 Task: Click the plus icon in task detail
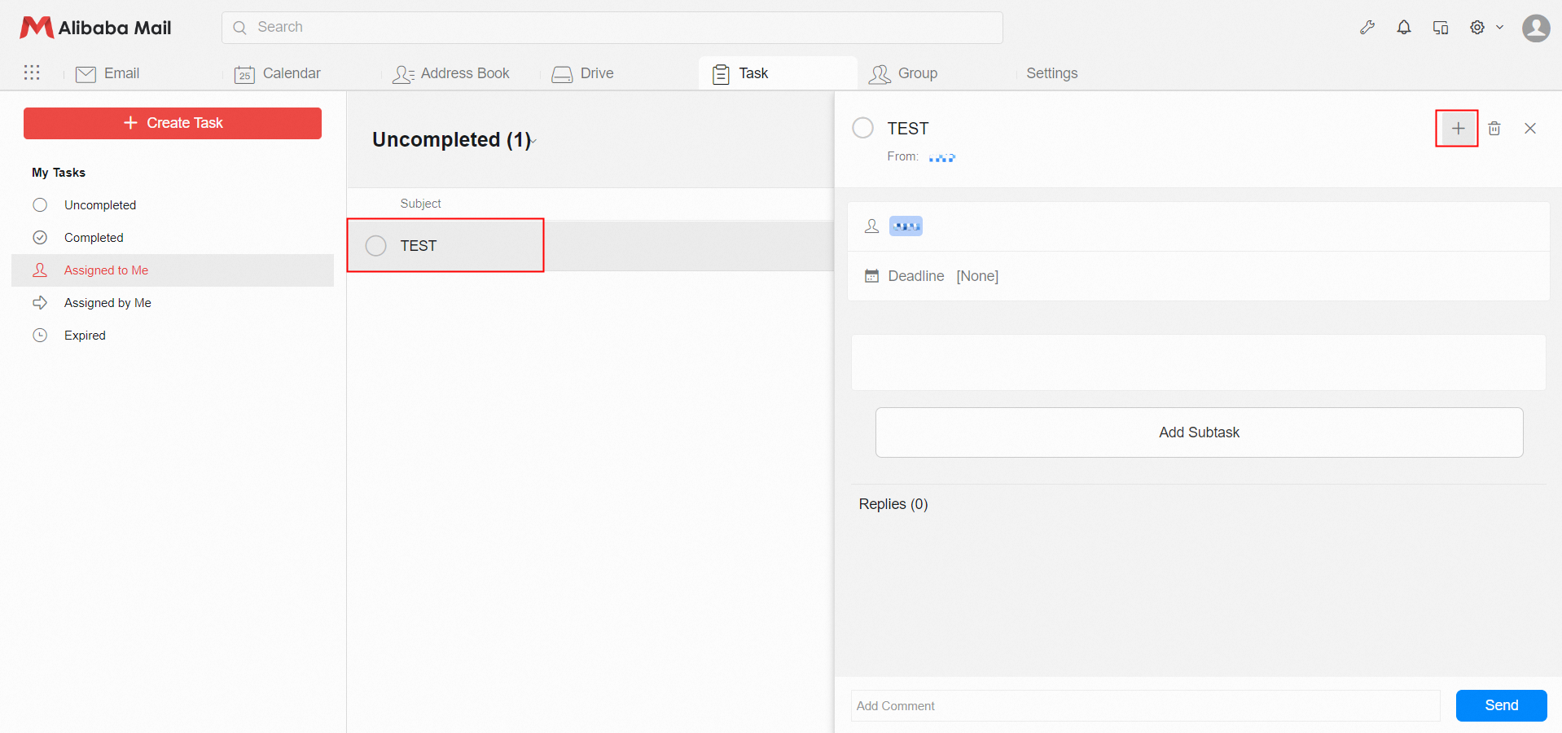click(1458, 129)
